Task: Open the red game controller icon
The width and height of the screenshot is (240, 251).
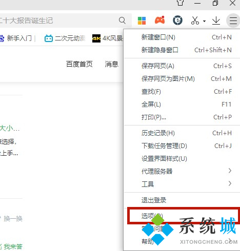Action: tap(159, 20)
